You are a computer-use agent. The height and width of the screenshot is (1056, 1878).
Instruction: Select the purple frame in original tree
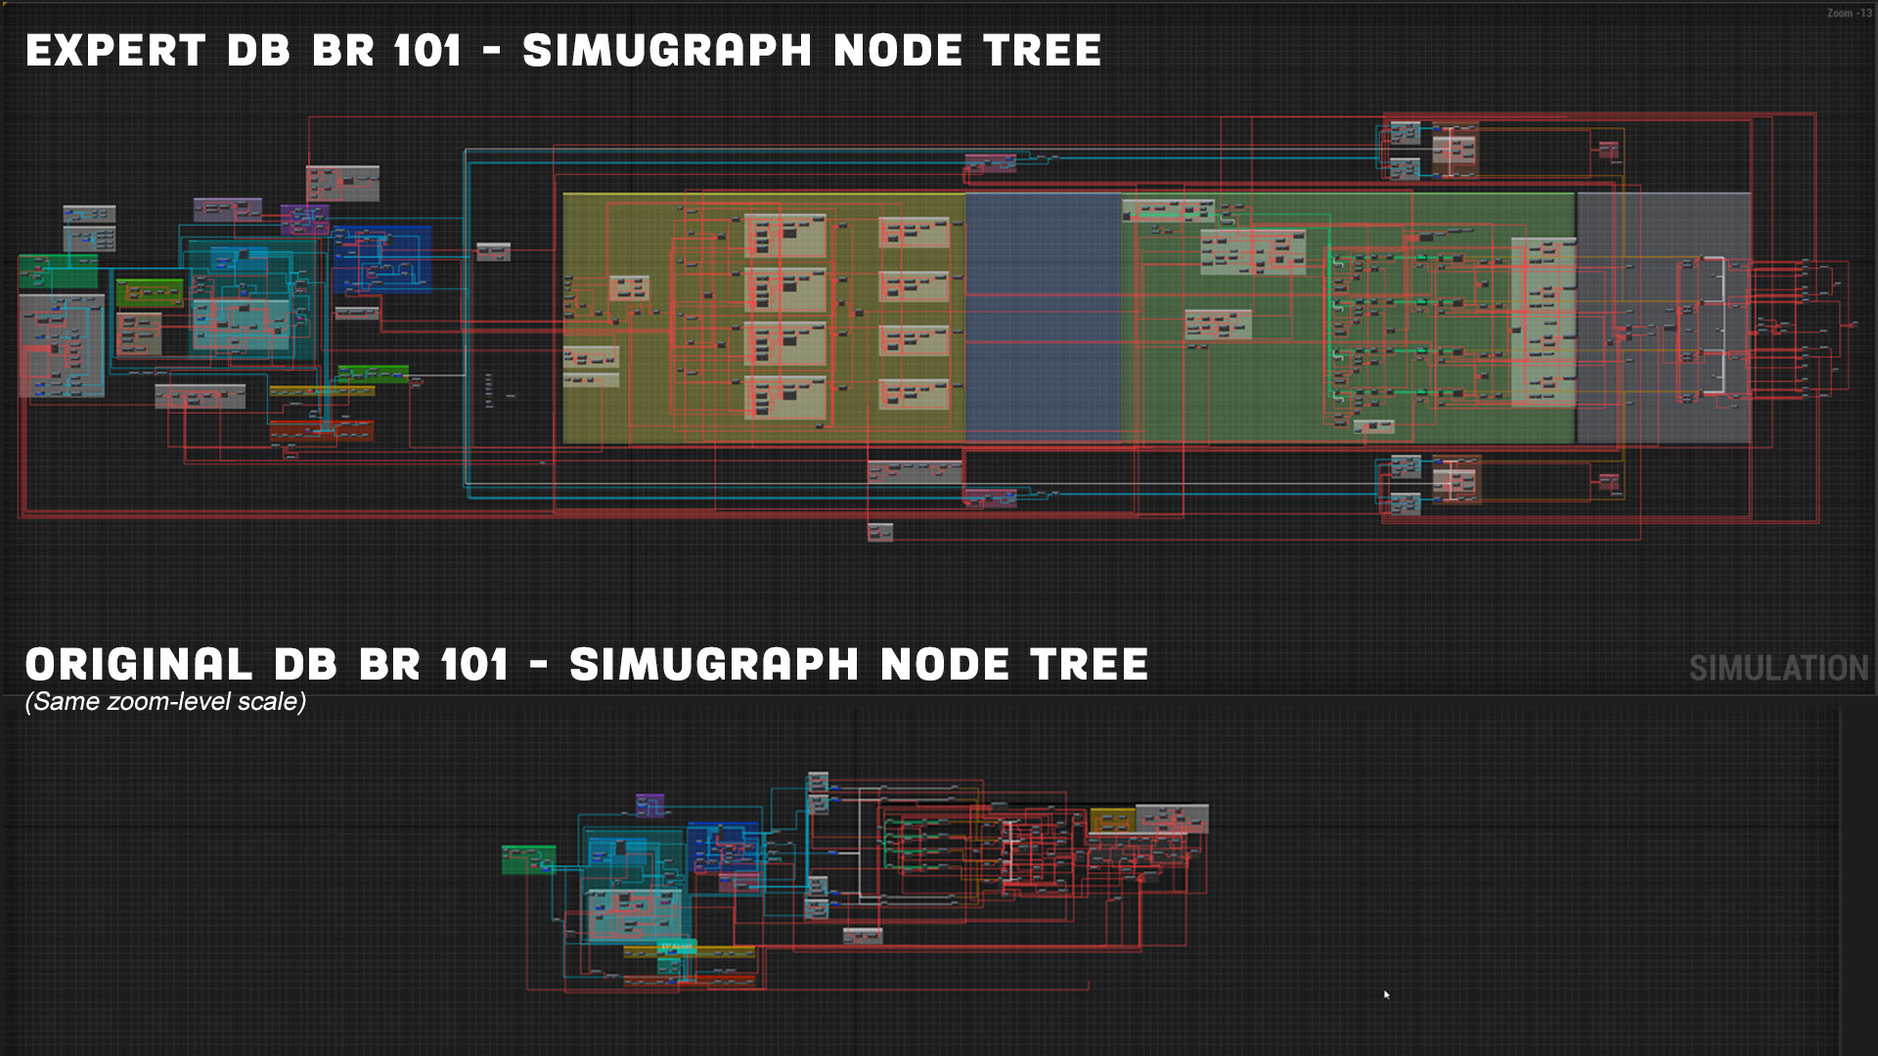[x=650, y=805]
